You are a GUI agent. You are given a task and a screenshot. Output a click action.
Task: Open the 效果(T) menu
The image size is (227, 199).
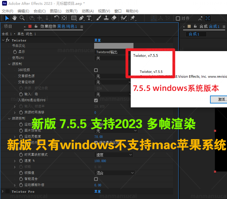[x=71, y=11]
